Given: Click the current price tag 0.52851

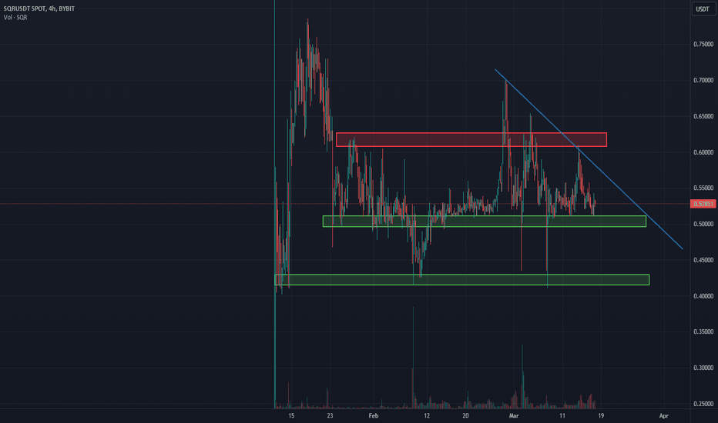Looking at the screenshot, I should [x=703, y=204].
